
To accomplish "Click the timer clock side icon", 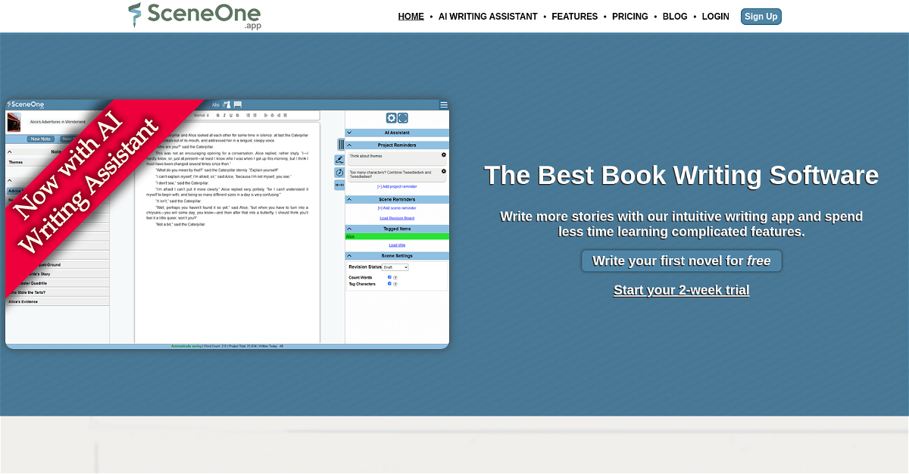I will click(339, 173).
